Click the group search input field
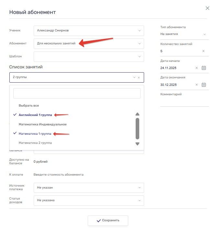The image size is (215, 232). [x=77, y=93]
